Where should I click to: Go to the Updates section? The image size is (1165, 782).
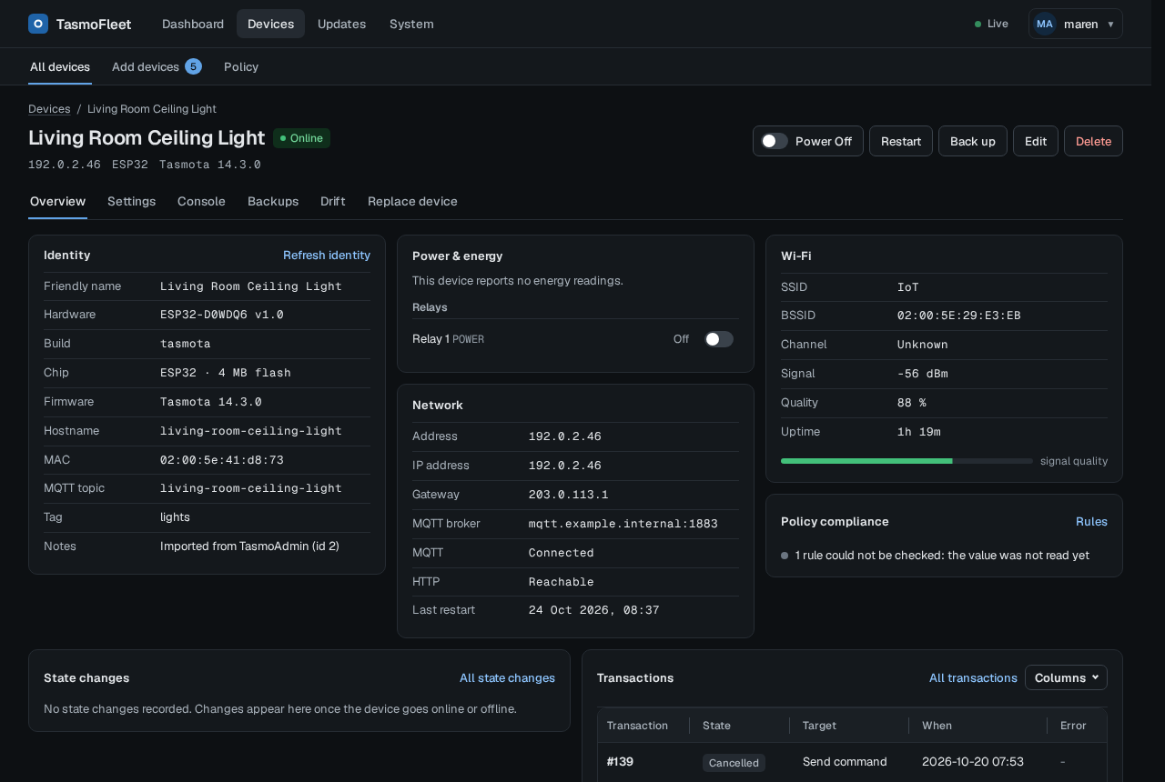341,24
